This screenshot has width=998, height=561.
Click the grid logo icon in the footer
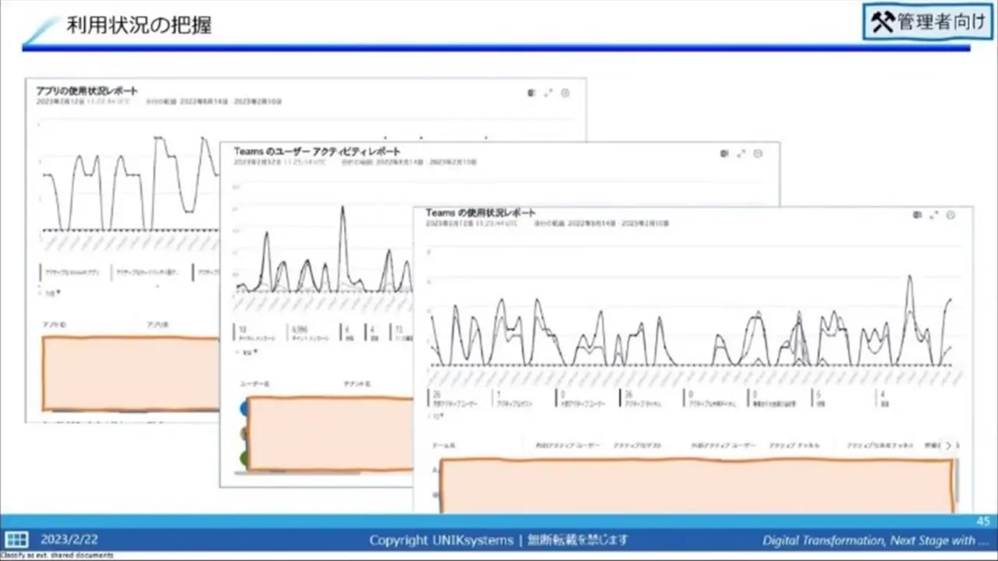click(x=16, y=539)
